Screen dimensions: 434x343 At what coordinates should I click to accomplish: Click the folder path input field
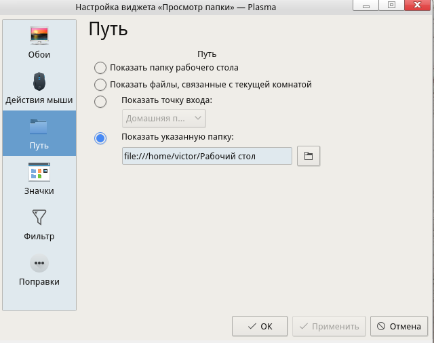206,156
